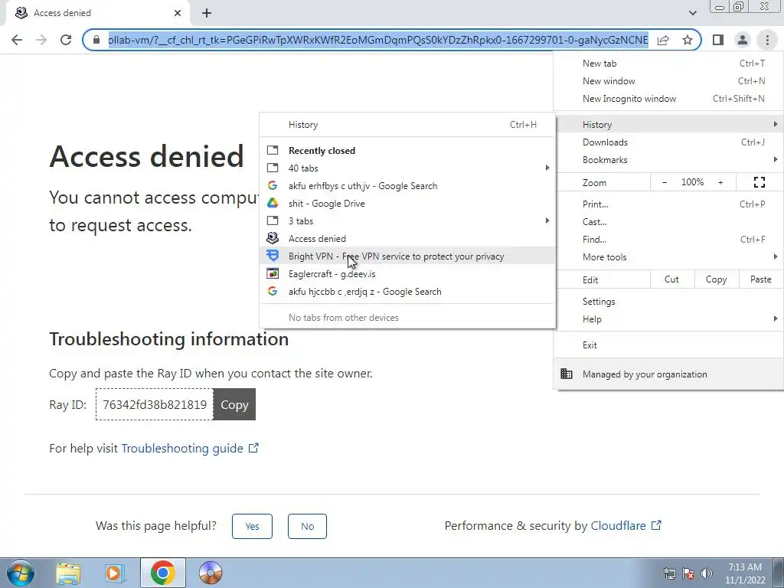Click the Action Center flag icon
This screenshot has height=588, width=784.
click(x=688, y=573)
